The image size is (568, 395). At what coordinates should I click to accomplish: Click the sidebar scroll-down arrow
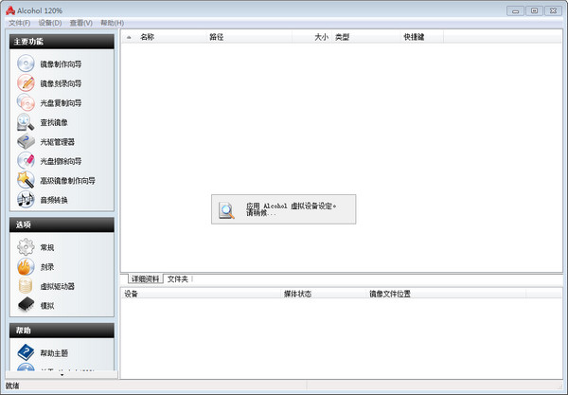(62, 375)
